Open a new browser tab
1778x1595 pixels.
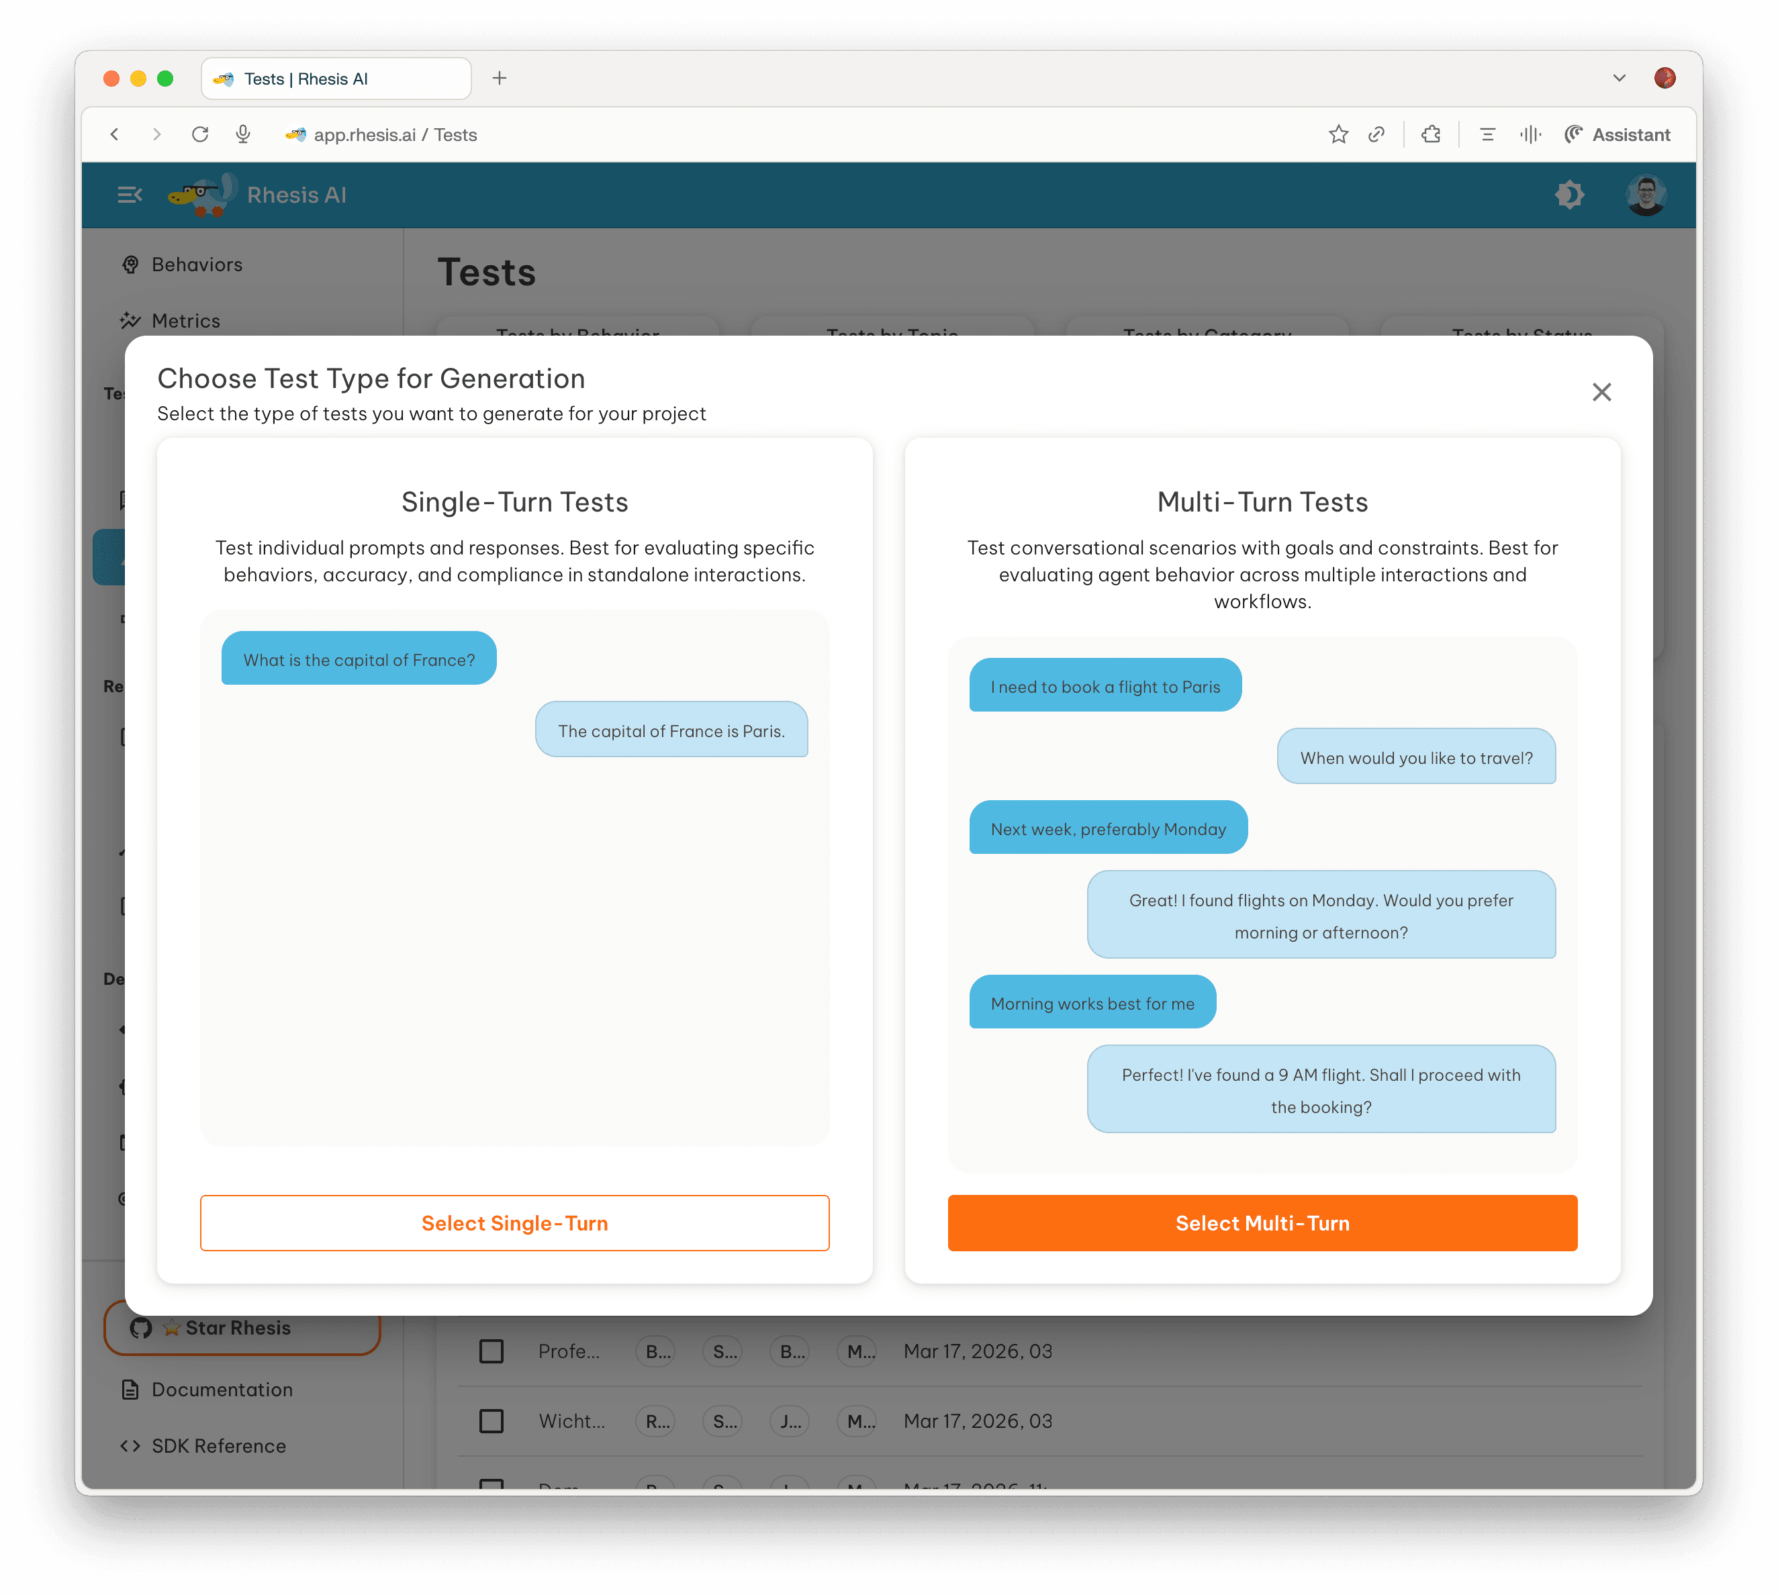coord(500,78)
